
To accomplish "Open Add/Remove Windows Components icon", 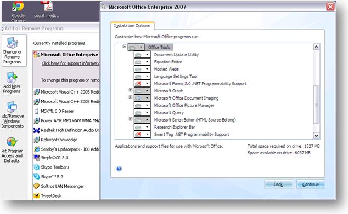I will [x=12, y=107].
